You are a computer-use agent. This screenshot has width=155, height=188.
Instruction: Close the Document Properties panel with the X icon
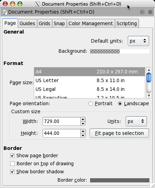point(150,12)
